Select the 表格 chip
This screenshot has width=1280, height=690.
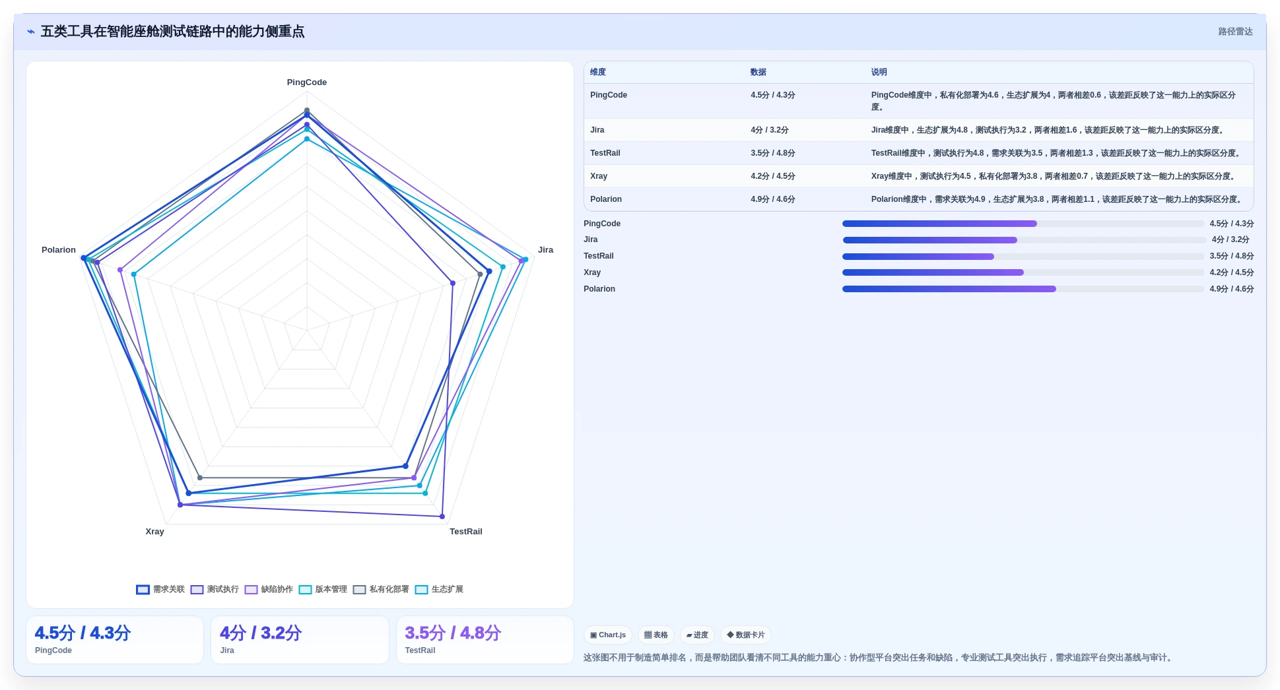656,635
